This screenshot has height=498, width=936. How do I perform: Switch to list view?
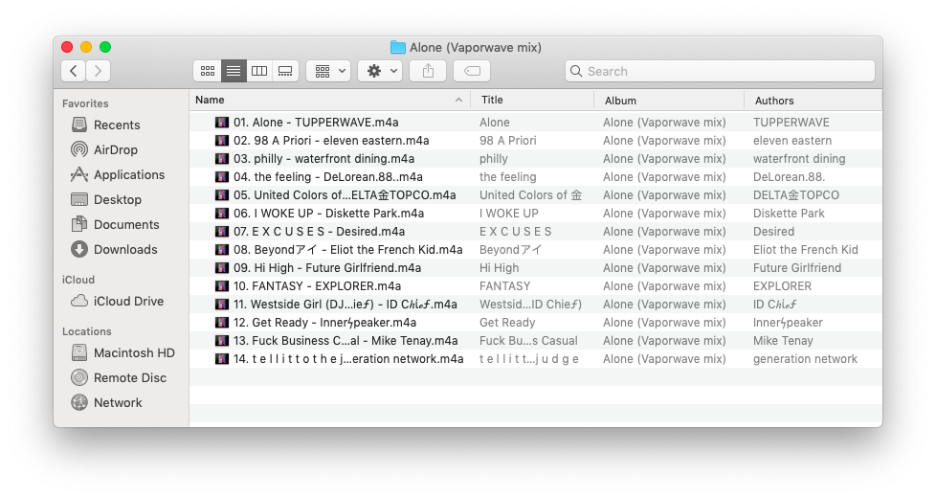pyautogui.click(x=234, y=71)
